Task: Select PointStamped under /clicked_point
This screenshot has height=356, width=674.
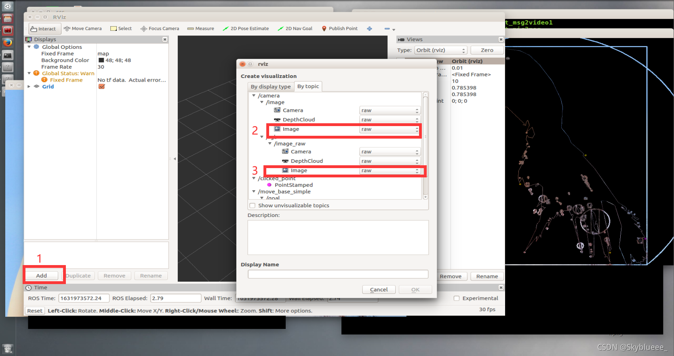Action: [x=293, y=185]
